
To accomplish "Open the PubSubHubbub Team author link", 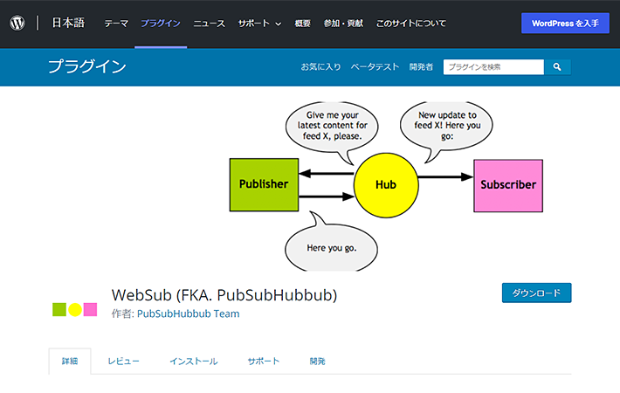I will [189, 314].
